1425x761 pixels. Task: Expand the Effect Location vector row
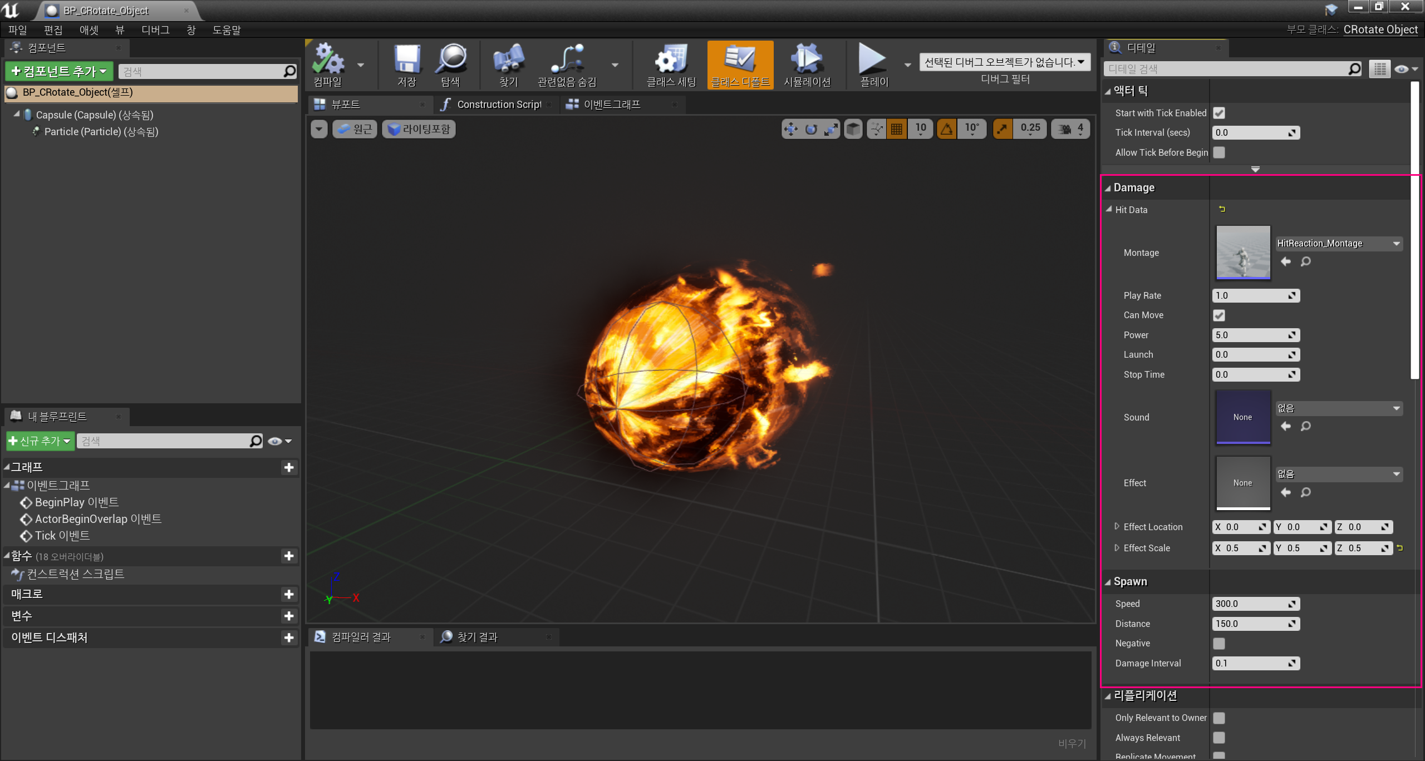[1117, 526]
